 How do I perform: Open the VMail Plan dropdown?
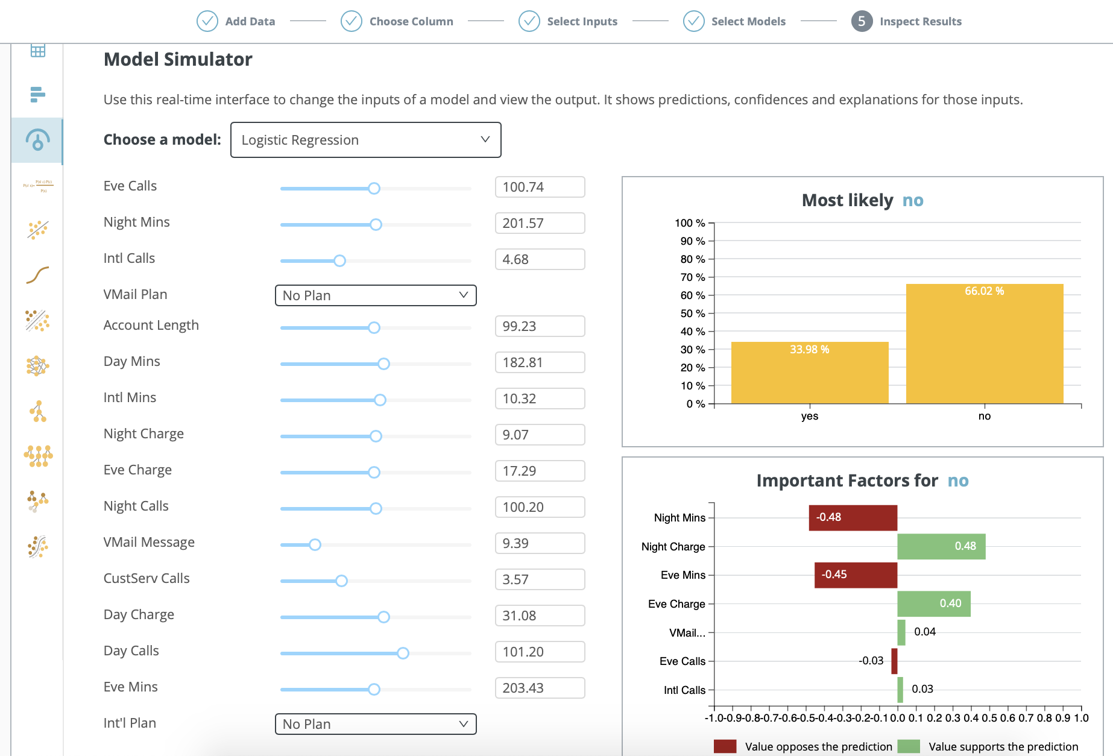pyautogui.click(x=375, y=295)
